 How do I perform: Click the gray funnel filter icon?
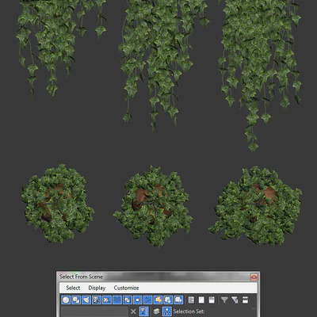pos(224,300)
